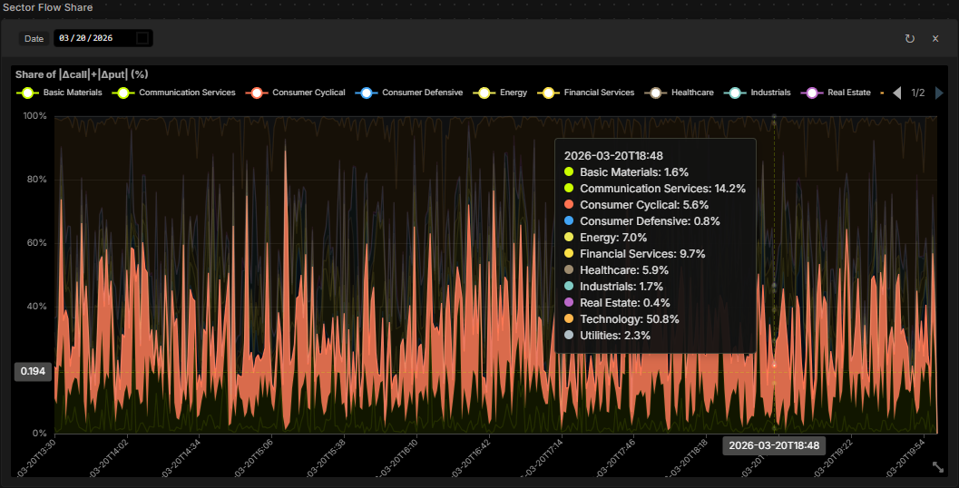Close the Sector Flow Share panel

[x=935, y=39]
